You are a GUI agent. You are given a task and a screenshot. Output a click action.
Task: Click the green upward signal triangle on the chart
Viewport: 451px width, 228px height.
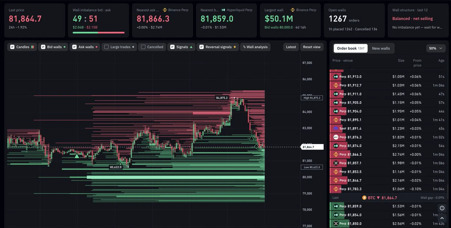77,156
